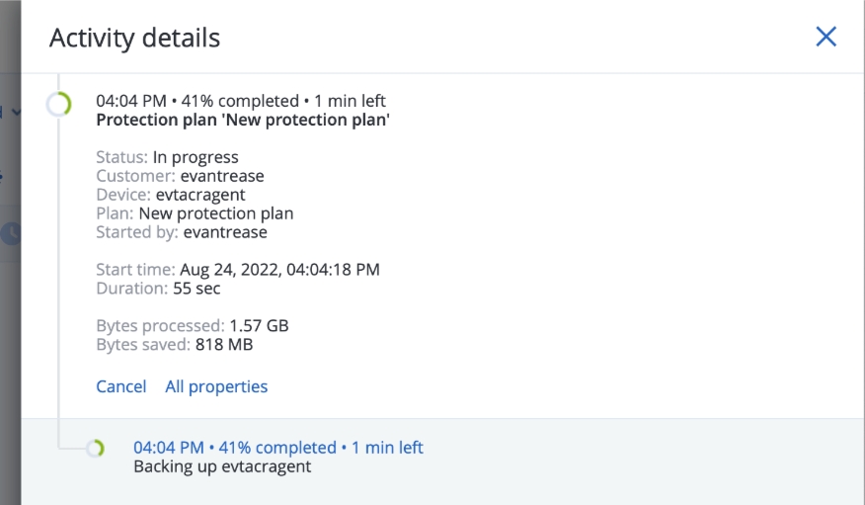Click the clock icon behind the panel
This screenshot has width=865, height=505.
coord(10,233)
